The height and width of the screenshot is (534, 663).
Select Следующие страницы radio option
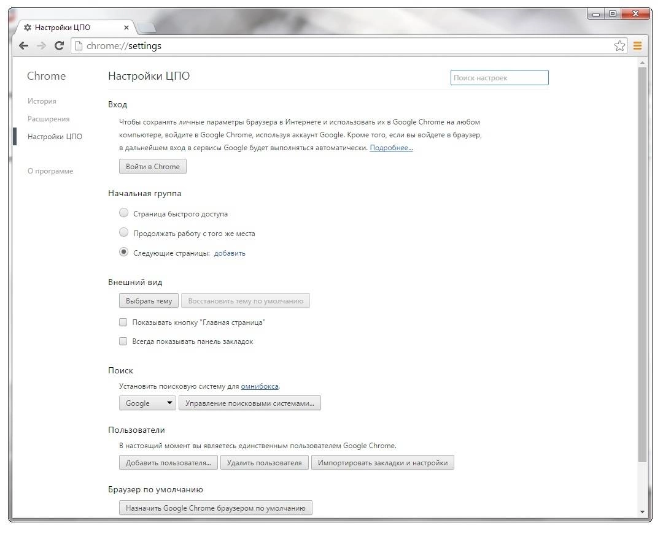click(x=123, y=252)
